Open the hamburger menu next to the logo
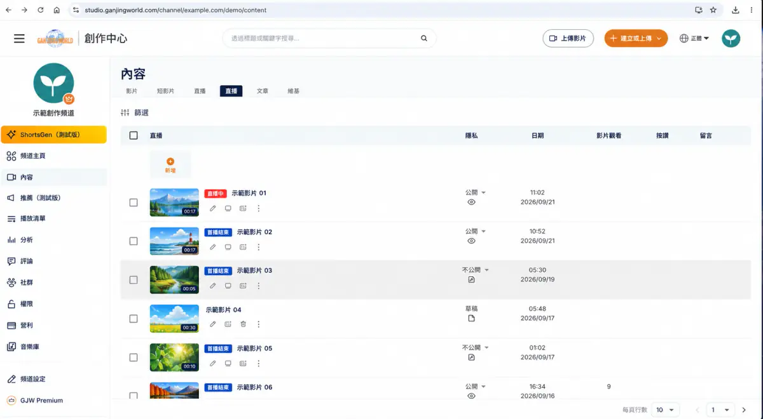Image resolution: width=763 pixels, height=419 pixels. [20, 39]
